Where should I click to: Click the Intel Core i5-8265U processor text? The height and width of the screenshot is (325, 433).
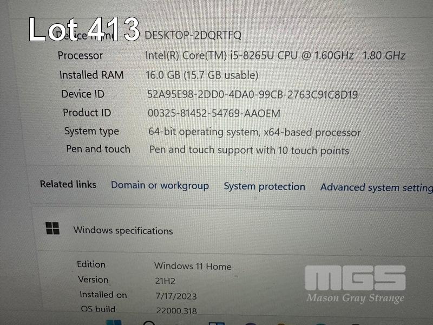[275, 56]
